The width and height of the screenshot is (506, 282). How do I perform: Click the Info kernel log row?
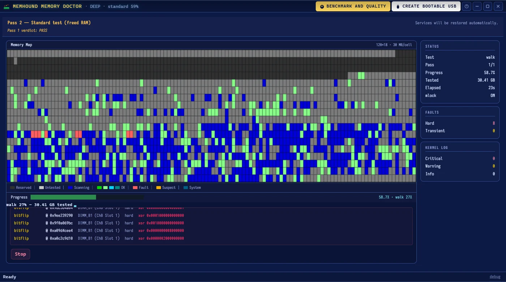[460, 174]
